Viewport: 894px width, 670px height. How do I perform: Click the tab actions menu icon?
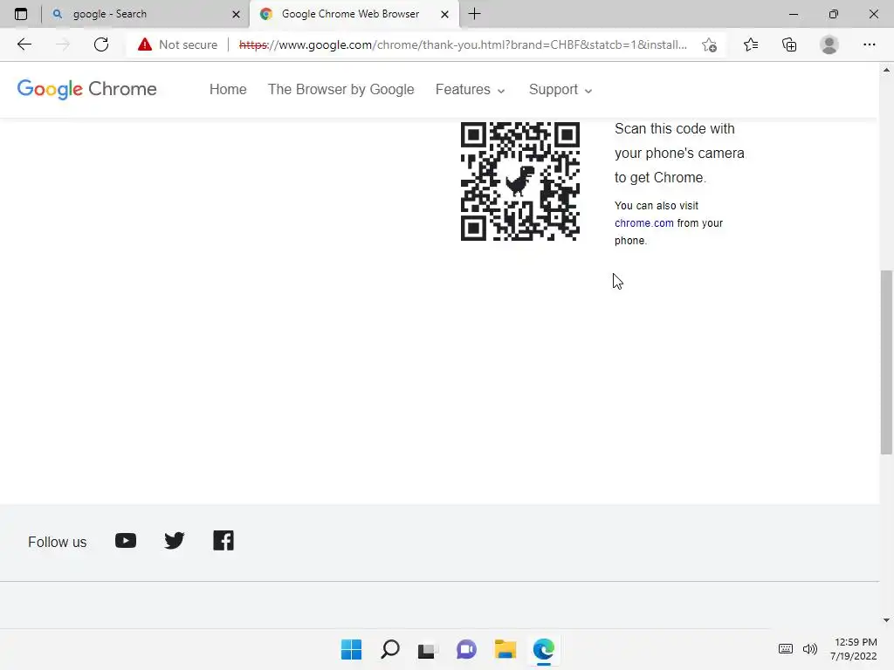point(21,14)
